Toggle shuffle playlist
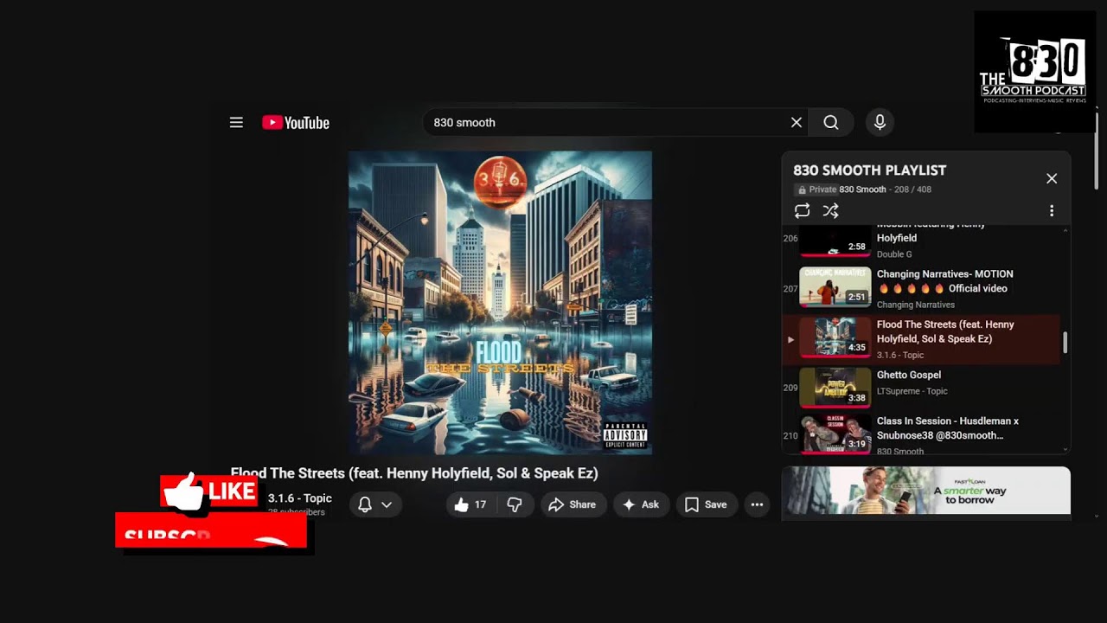The image size is (1107, 623). pos(831,211)
